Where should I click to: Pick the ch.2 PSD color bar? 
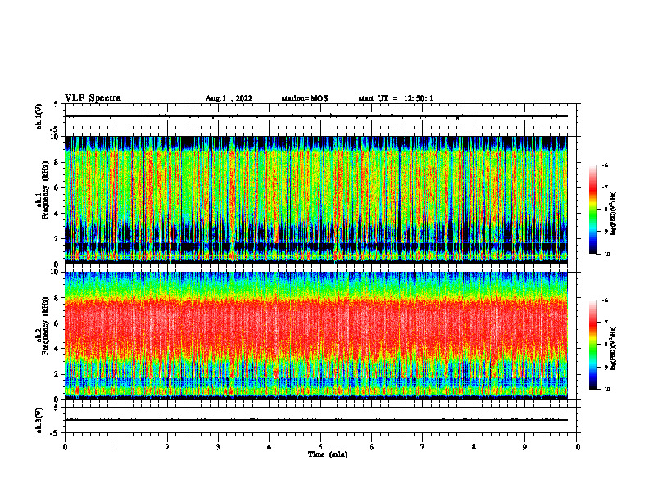(x=592, y=345)
